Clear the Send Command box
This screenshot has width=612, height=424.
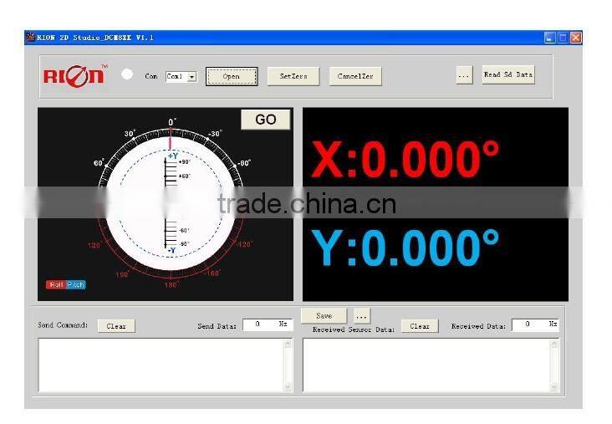tap(116, 326)
